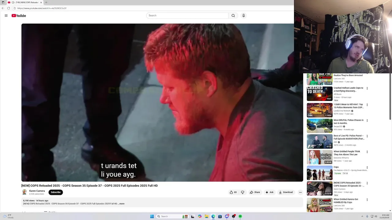Mute the tab via speaker icon
Viewport: 392px width, 220px height.
pyautogui.click(x=13, y=2)
